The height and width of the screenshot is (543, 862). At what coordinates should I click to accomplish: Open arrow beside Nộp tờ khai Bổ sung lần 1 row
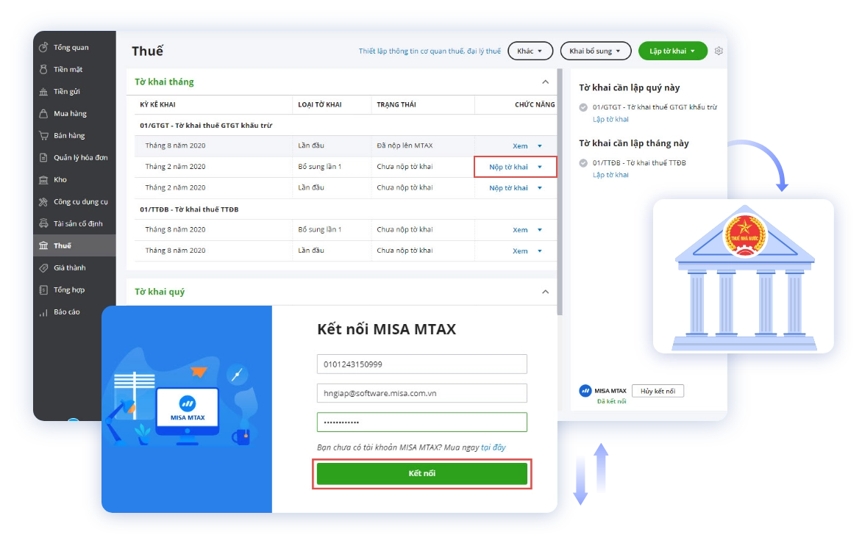(x=540, y=167)
